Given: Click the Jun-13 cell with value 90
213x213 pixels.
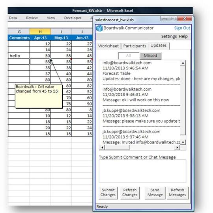Looking at the screenshot, I should tap(82, 104).
